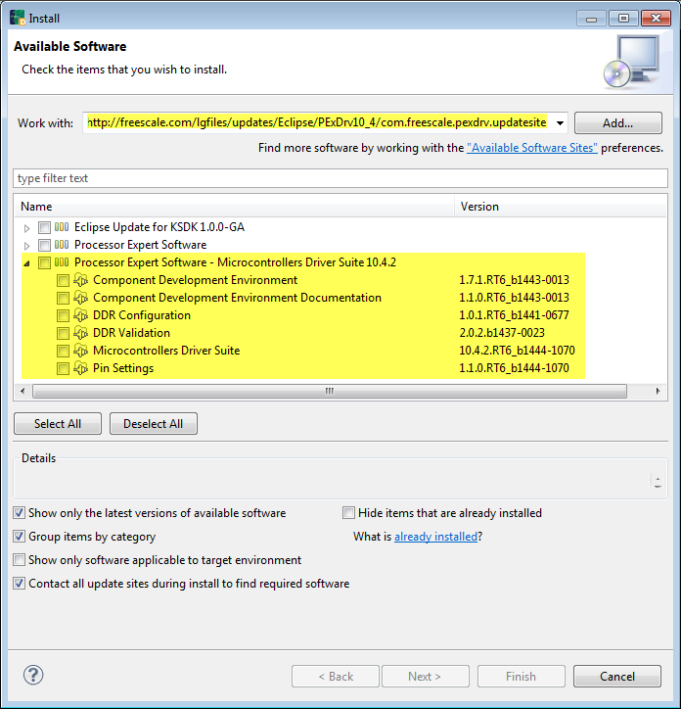Select the DDR Validation row text
Screen dimensions: 681x709
pos(131,333)
